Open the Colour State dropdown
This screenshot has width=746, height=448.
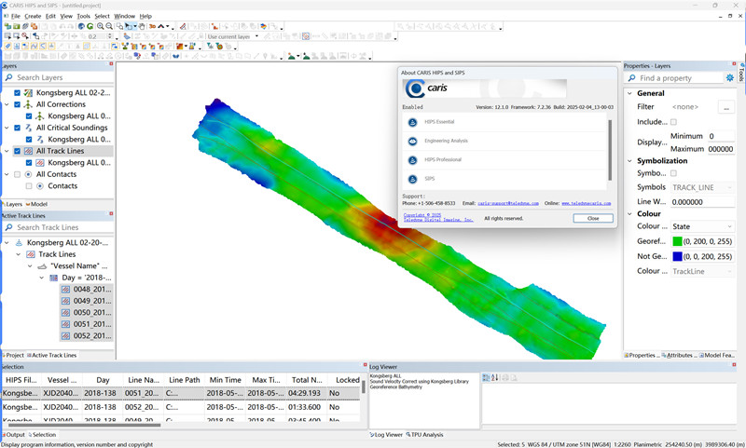[x=702, y=226]
